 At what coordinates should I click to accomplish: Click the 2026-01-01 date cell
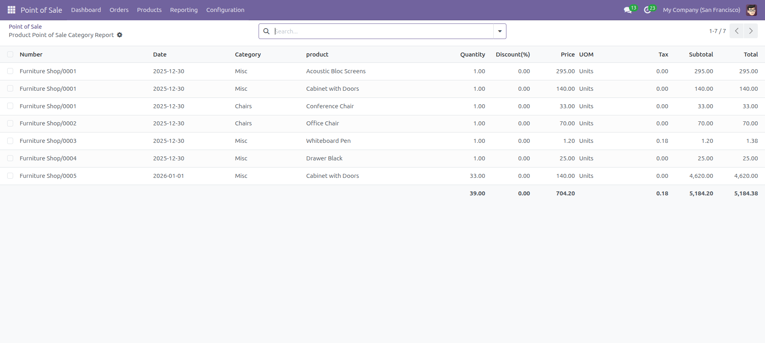(x=169, y=176)
